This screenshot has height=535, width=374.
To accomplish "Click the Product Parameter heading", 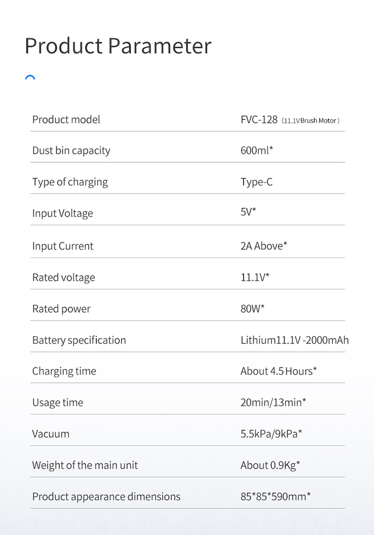I will tap(118, 46).
